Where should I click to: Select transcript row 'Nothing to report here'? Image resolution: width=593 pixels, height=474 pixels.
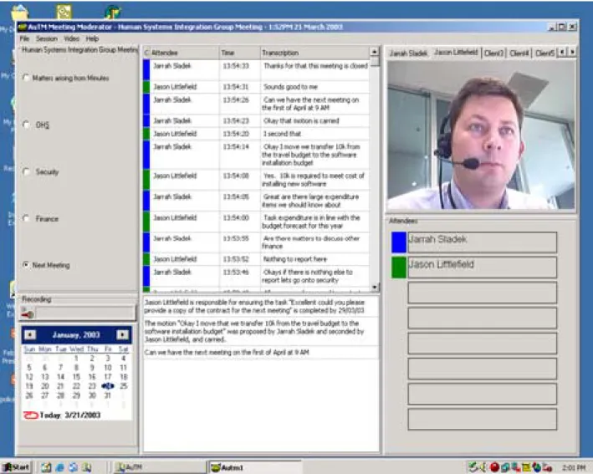(256, 259)
